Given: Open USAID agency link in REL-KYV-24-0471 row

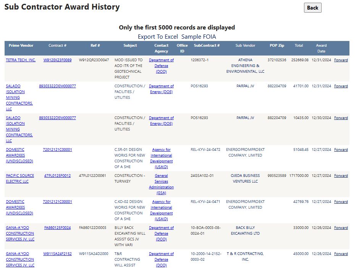Looking at the screenshot, I should 162,211.
